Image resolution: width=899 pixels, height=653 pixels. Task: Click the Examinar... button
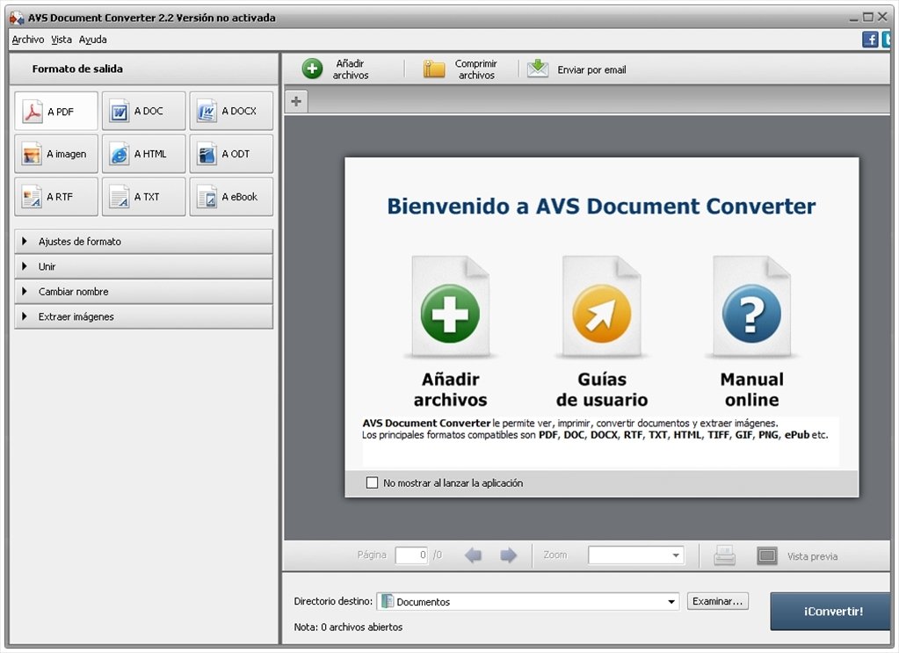(718, 601)
